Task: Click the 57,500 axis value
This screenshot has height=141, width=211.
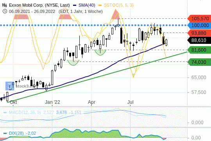Action: (x=199, y=92)
